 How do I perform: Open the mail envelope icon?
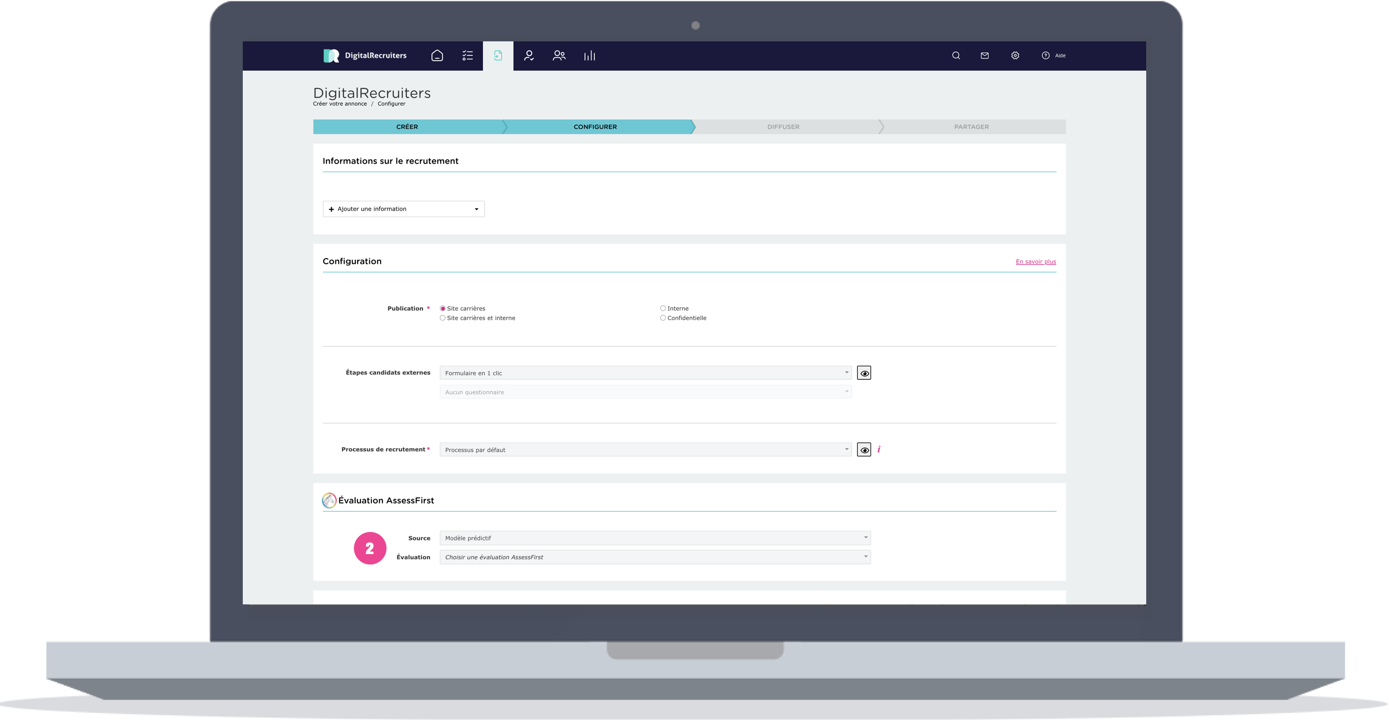tap(985, 55)
